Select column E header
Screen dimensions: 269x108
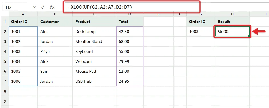(158, 14)
